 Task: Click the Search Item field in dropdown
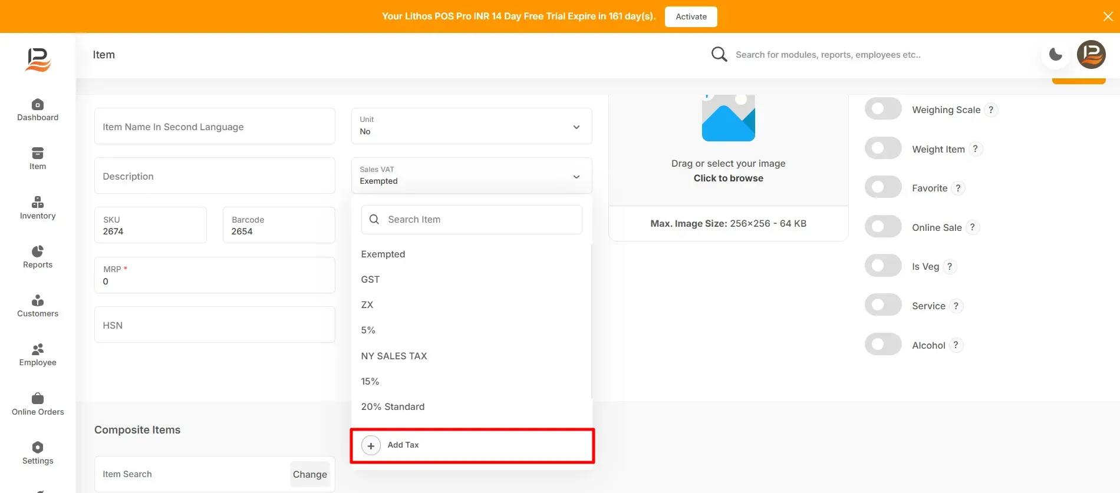(472, 220)
